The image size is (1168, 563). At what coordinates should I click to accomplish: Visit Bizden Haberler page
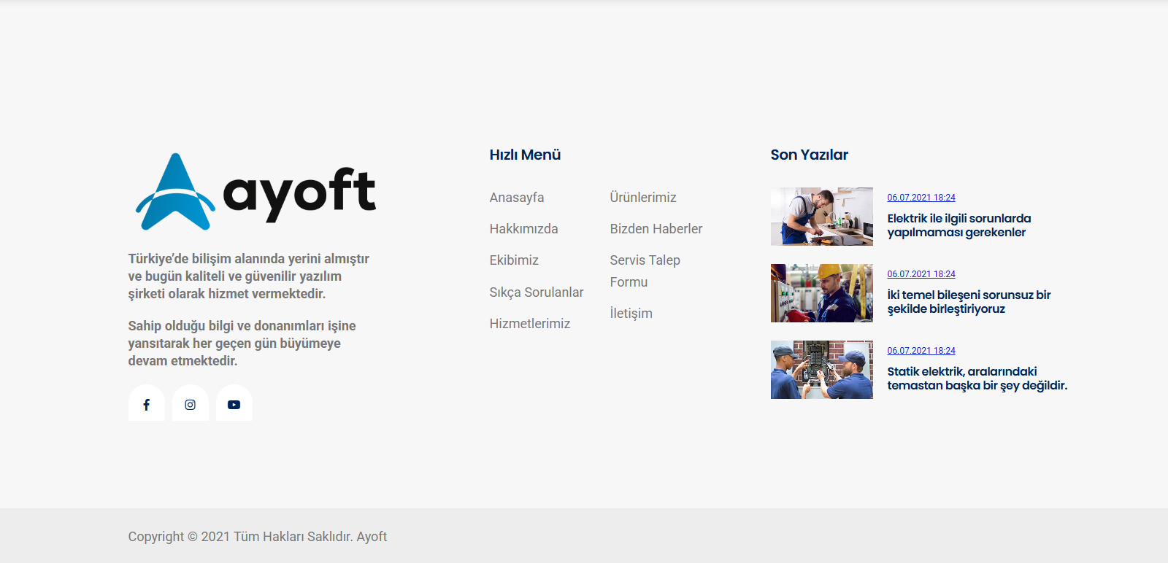656,229
